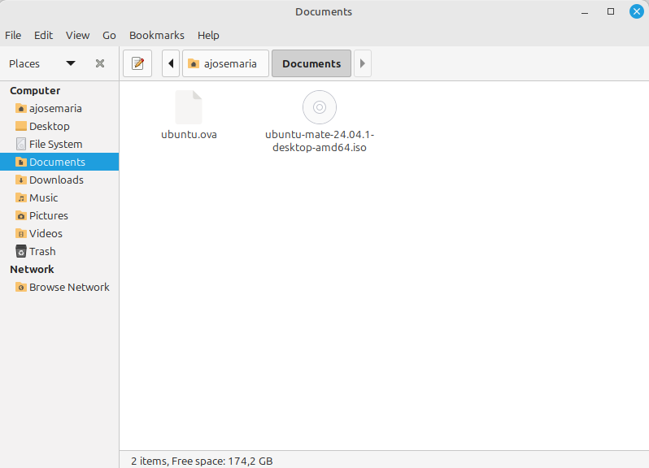Close the Places sidebar panel
This screenshot has height=468, width=649.
coord(100,63)
